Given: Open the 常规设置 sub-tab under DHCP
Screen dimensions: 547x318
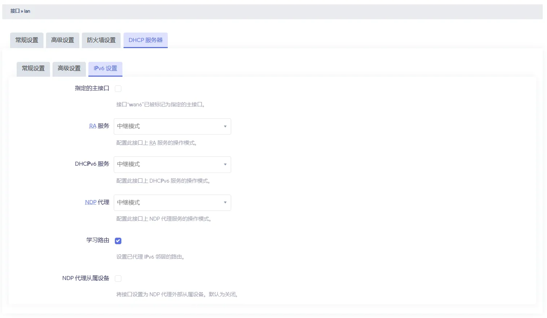Looking at the screenshot, I should [x=33, y=68].
